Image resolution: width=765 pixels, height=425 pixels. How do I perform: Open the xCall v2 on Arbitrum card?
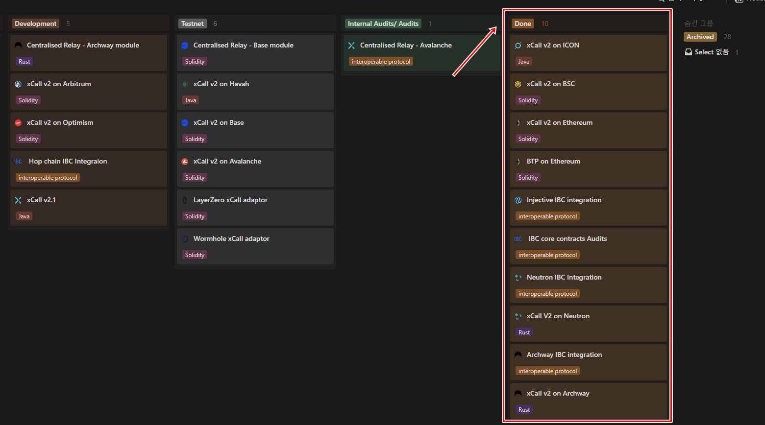pos(89,92)
